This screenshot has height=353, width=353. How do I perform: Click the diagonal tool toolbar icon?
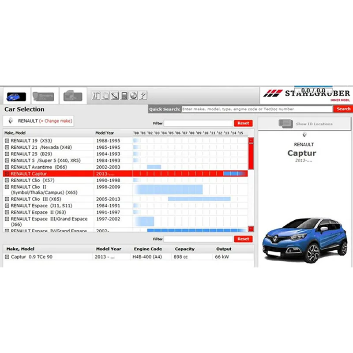pos(115,96)
